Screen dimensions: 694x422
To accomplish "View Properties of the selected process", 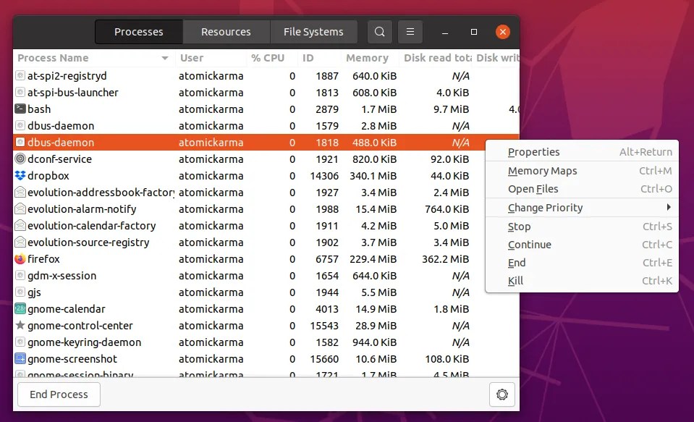I will 534,152.
